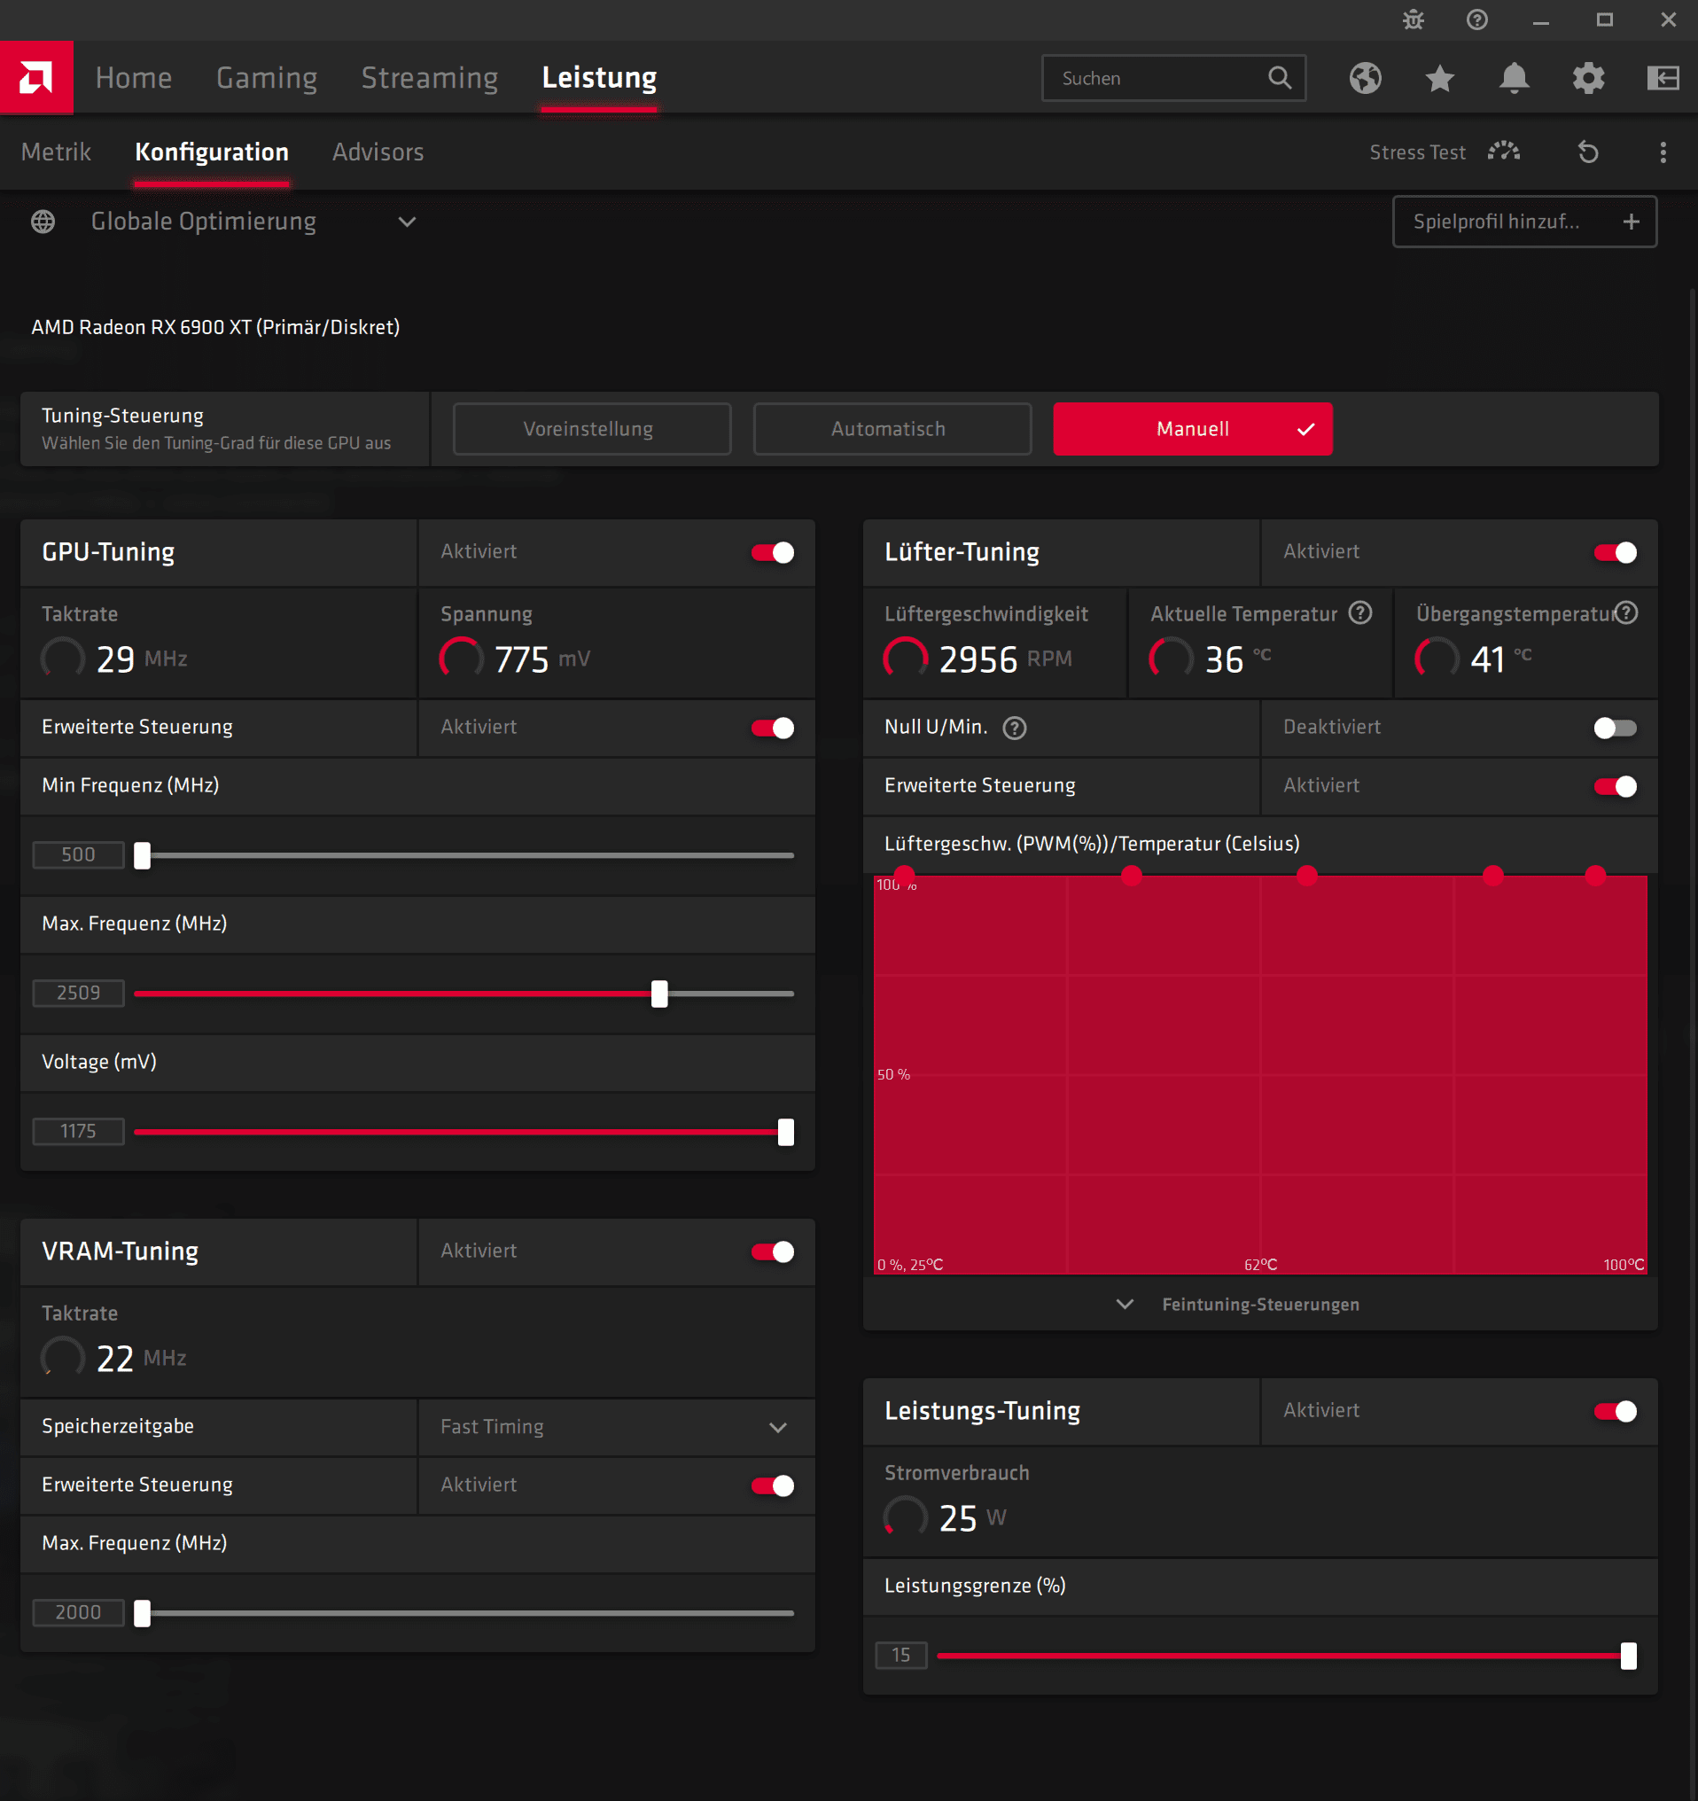Viewport: 1698px width, 1801px height.
Task: Toggle the sidebar panel icon
Action: [x=1663, y=78]
